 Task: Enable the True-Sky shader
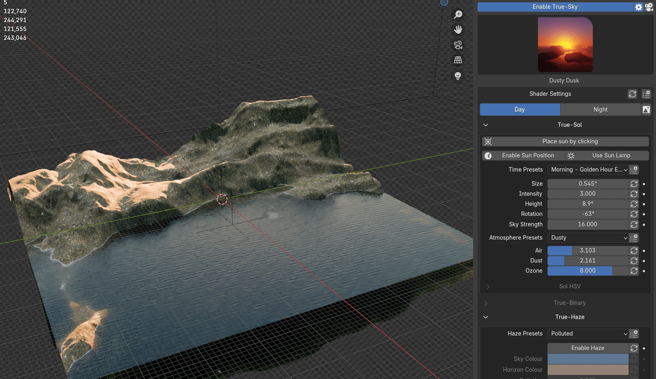pos(556,7)
